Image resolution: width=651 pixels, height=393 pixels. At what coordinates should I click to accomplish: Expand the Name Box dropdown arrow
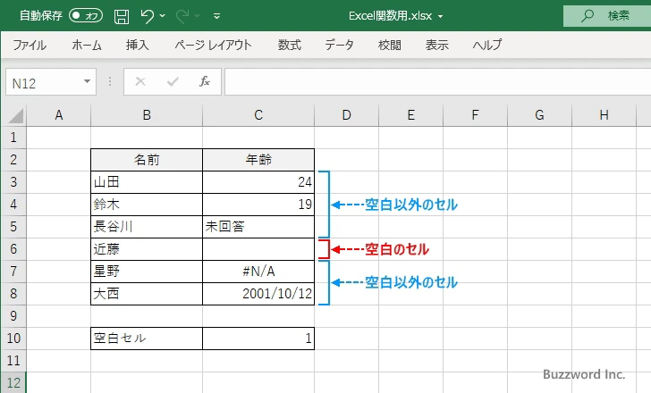88,81
